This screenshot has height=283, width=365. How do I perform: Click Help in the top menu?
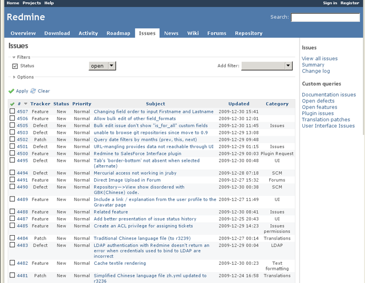pos(49,3)
